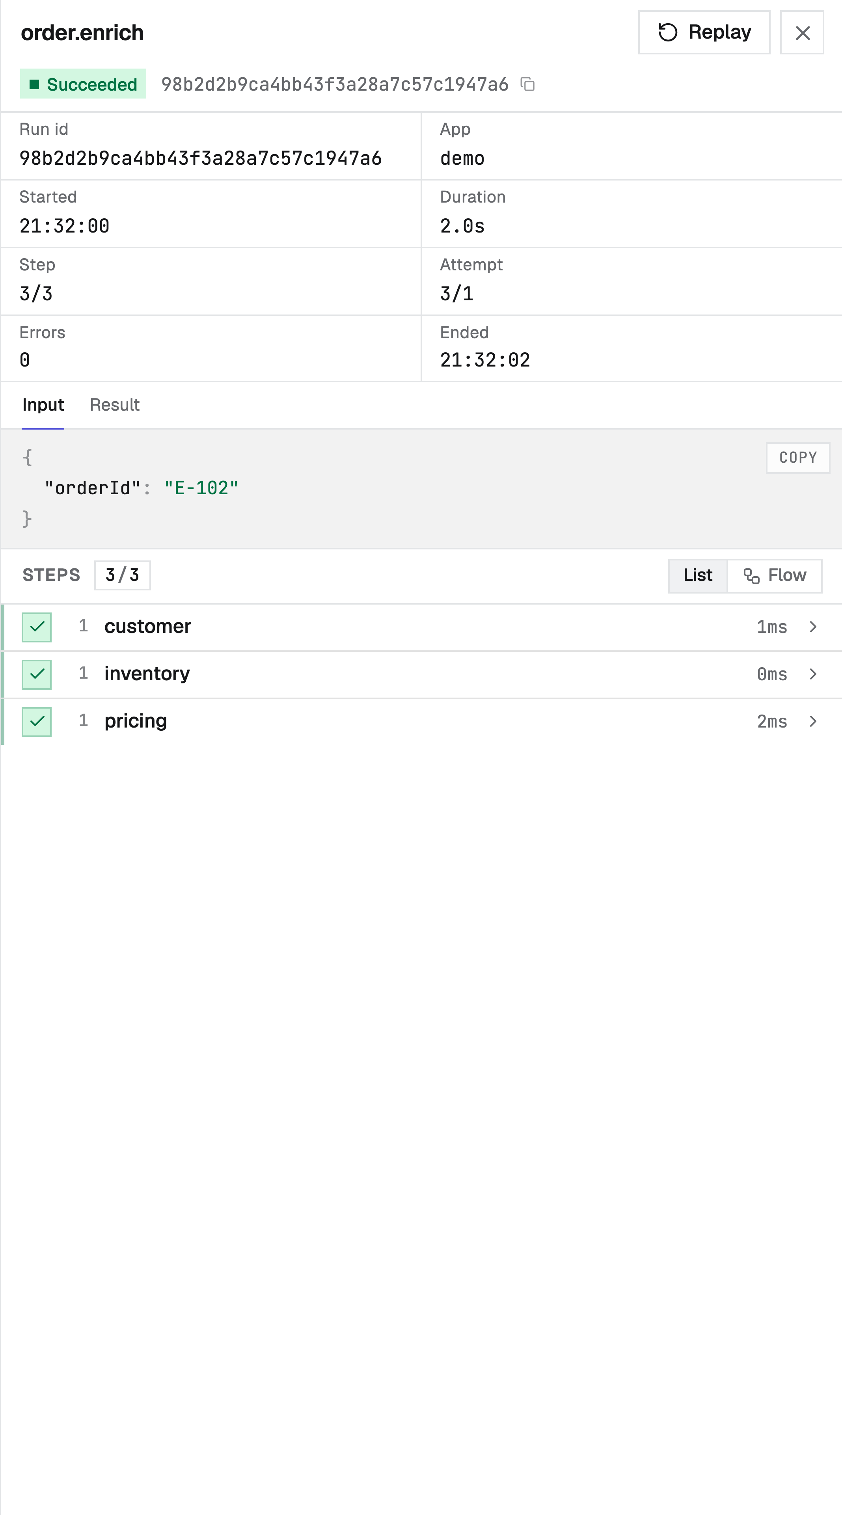Click the "E-102" orderId value

pyautogui.click(x=201, y=488)
